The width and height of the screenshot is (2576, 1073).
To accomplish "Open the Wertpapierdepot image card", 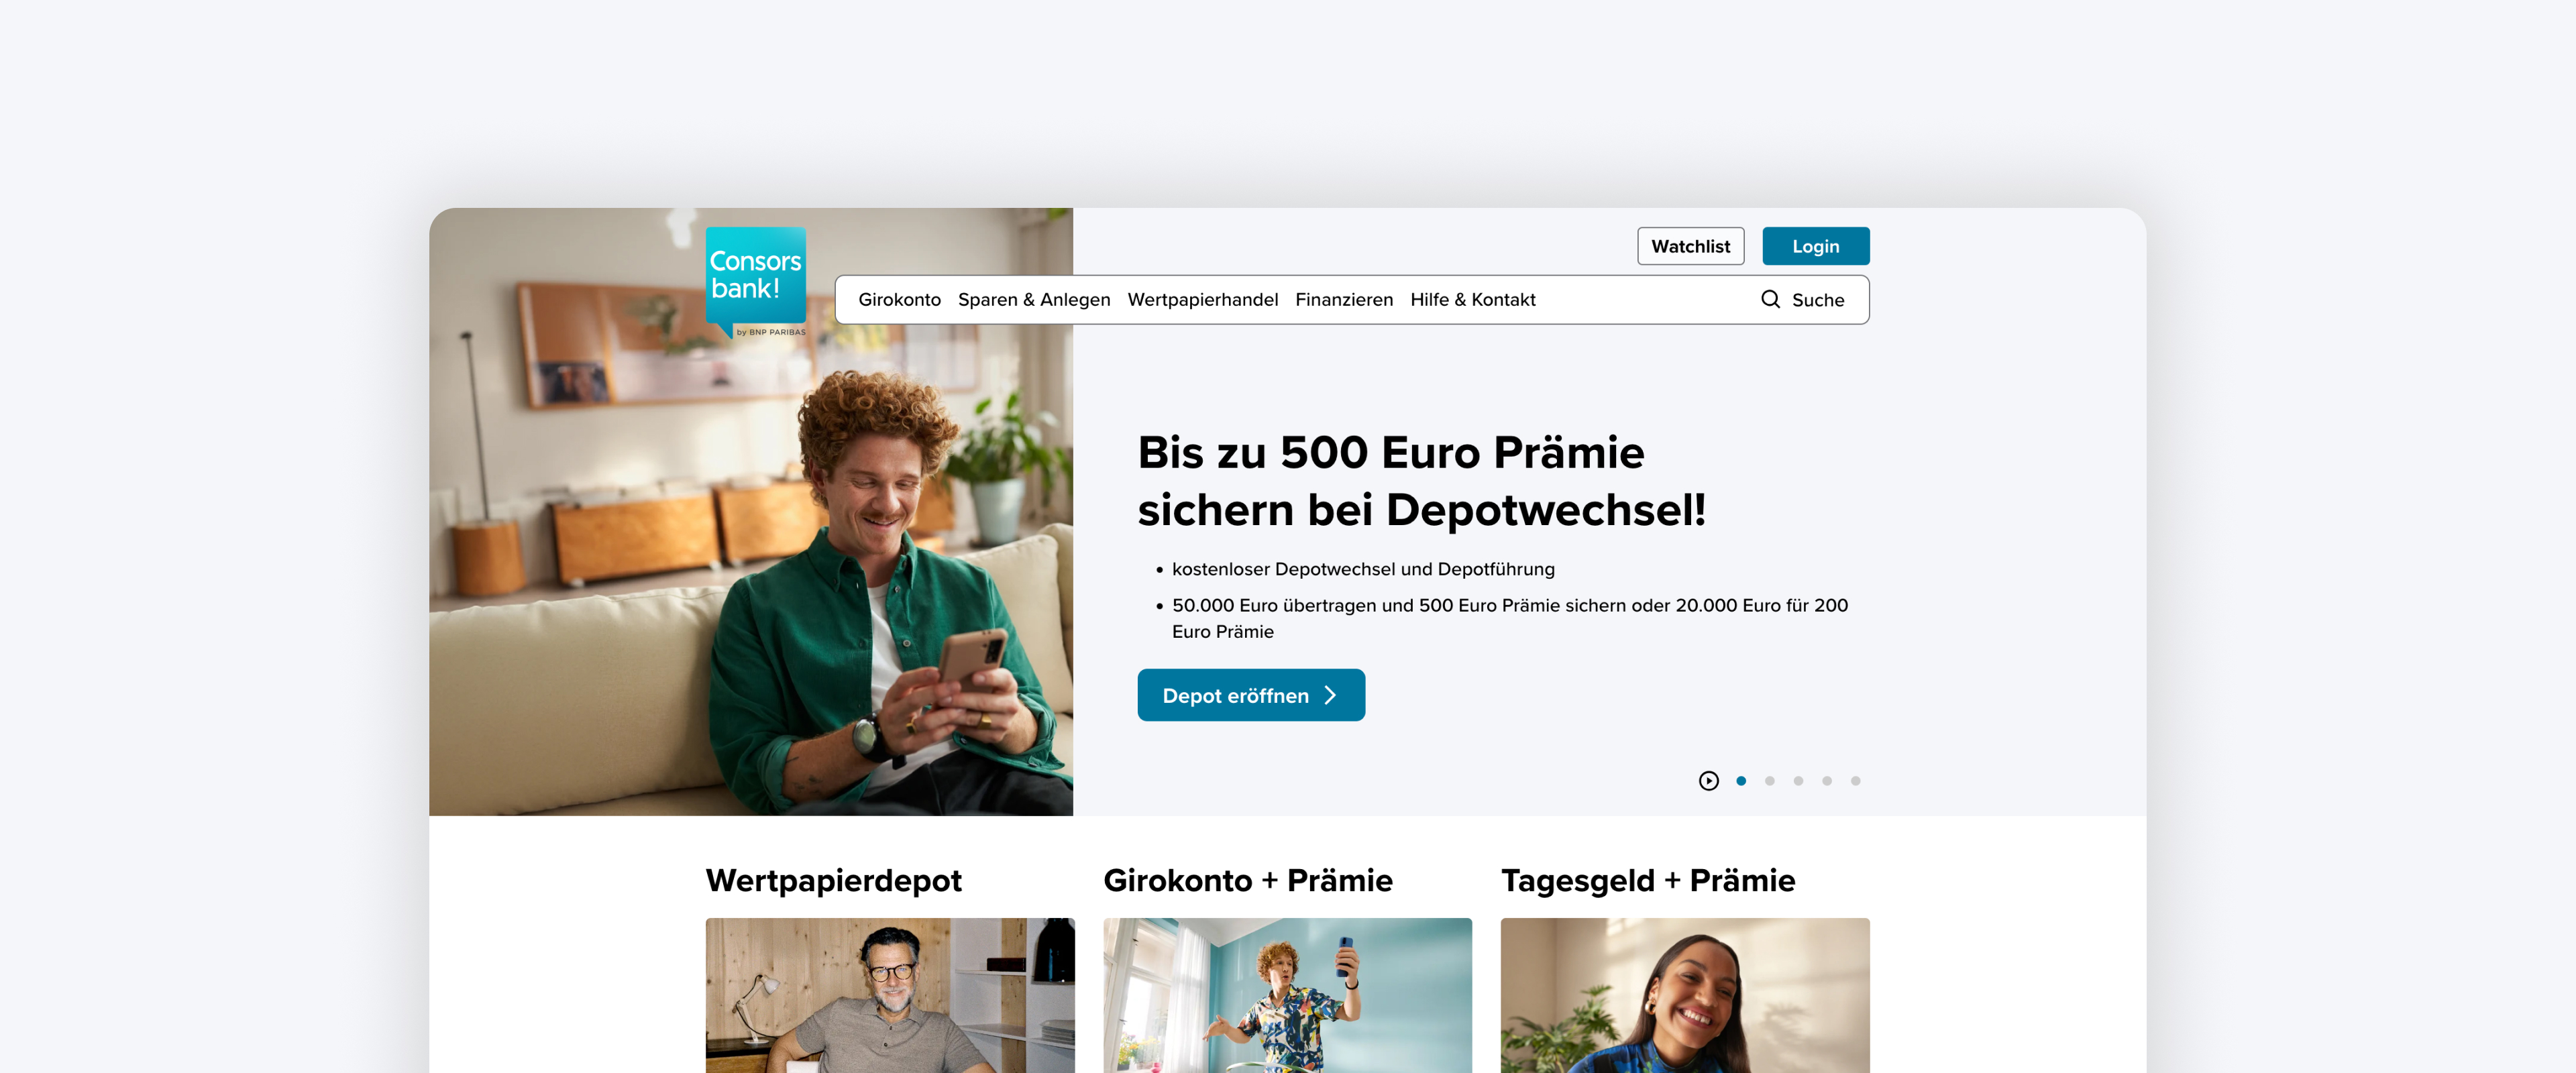I will tap(890, 995).
